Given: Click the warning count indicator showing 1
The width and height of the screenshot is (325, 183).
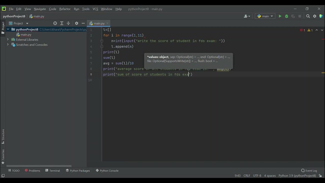Looking at the screenshot, I should [x=310, y=30].
